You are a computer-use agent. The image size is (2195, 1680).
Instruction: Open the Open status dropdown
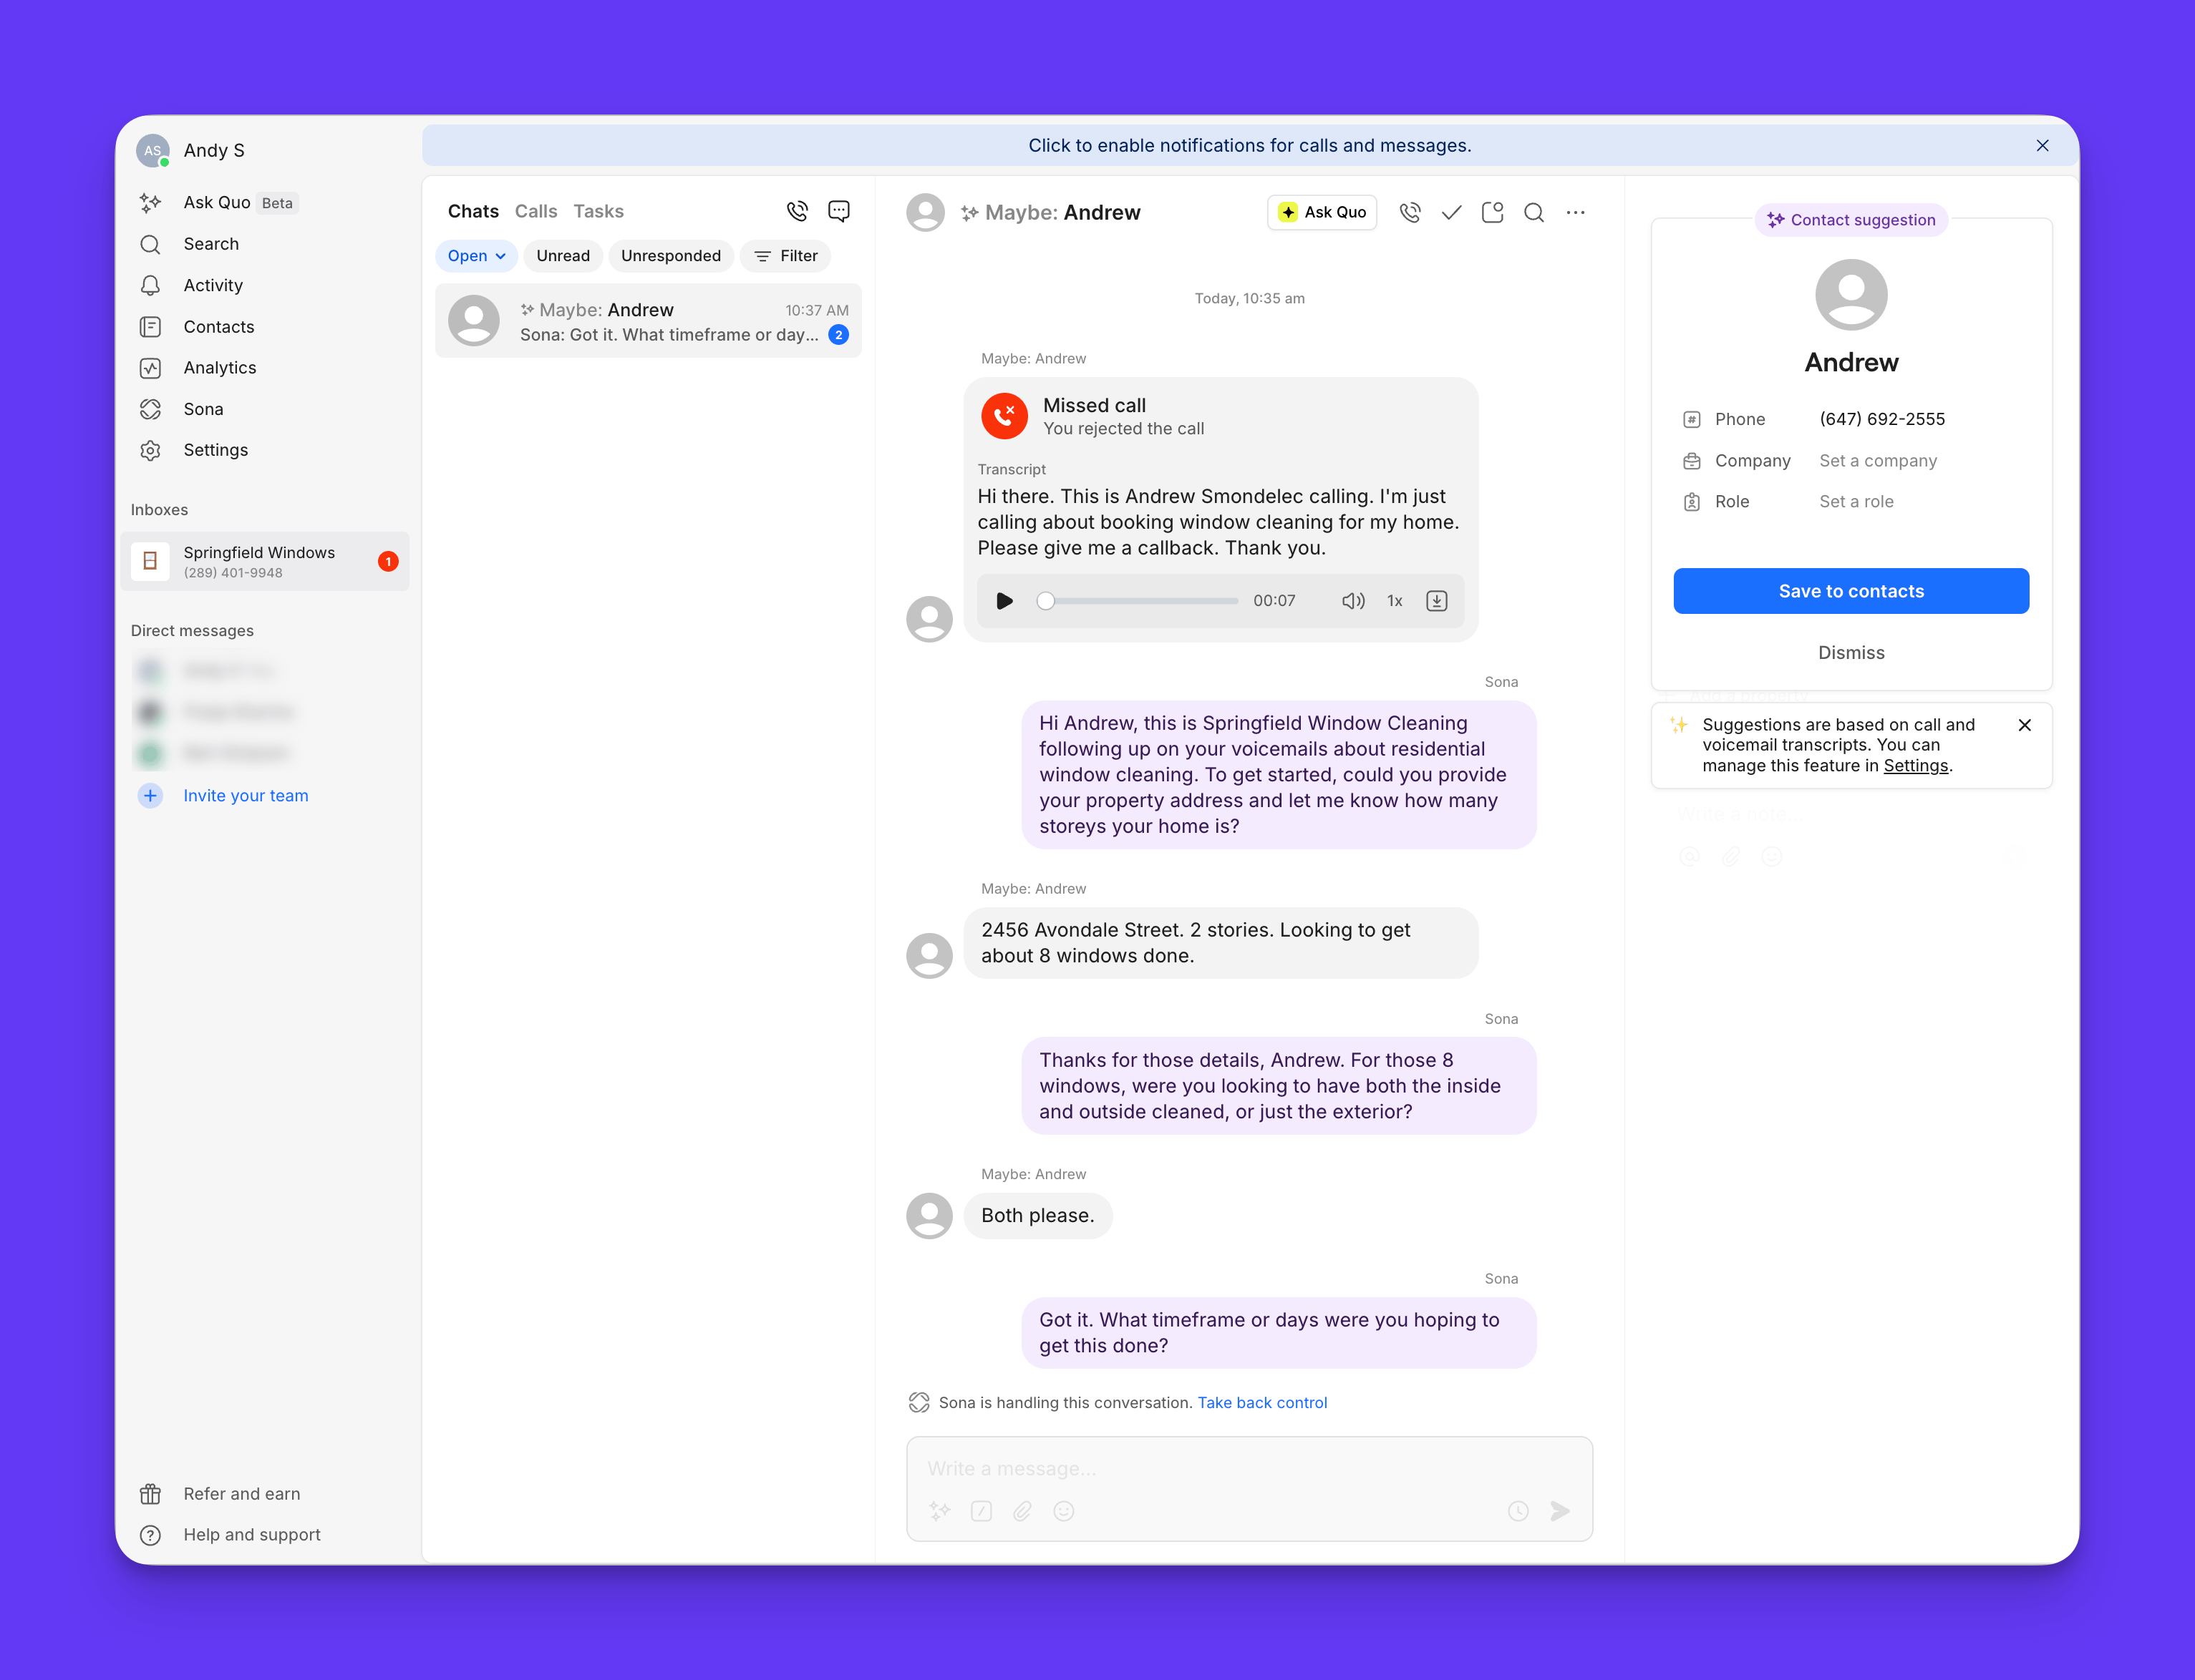(476, 256)
